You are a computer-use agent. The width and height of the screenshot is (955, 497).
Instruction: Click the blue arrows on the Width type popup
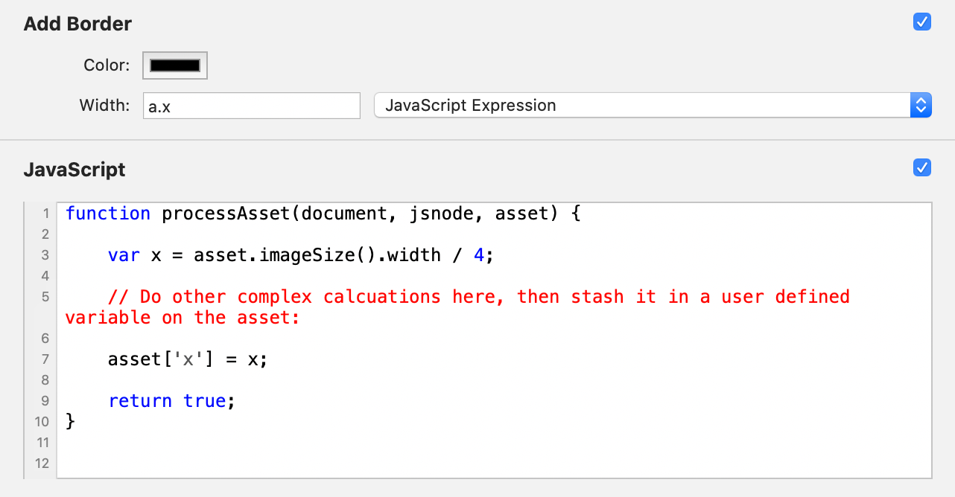point(921,106)
